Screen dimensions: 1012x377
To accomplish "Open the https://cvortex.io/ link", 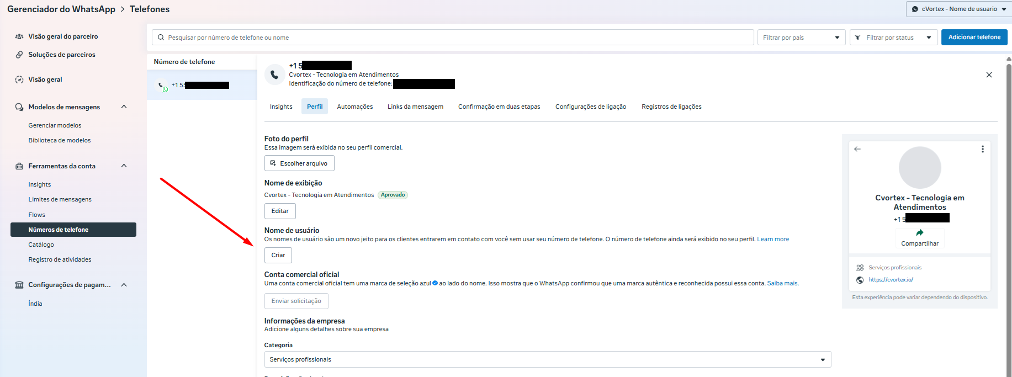I will 891,280.
